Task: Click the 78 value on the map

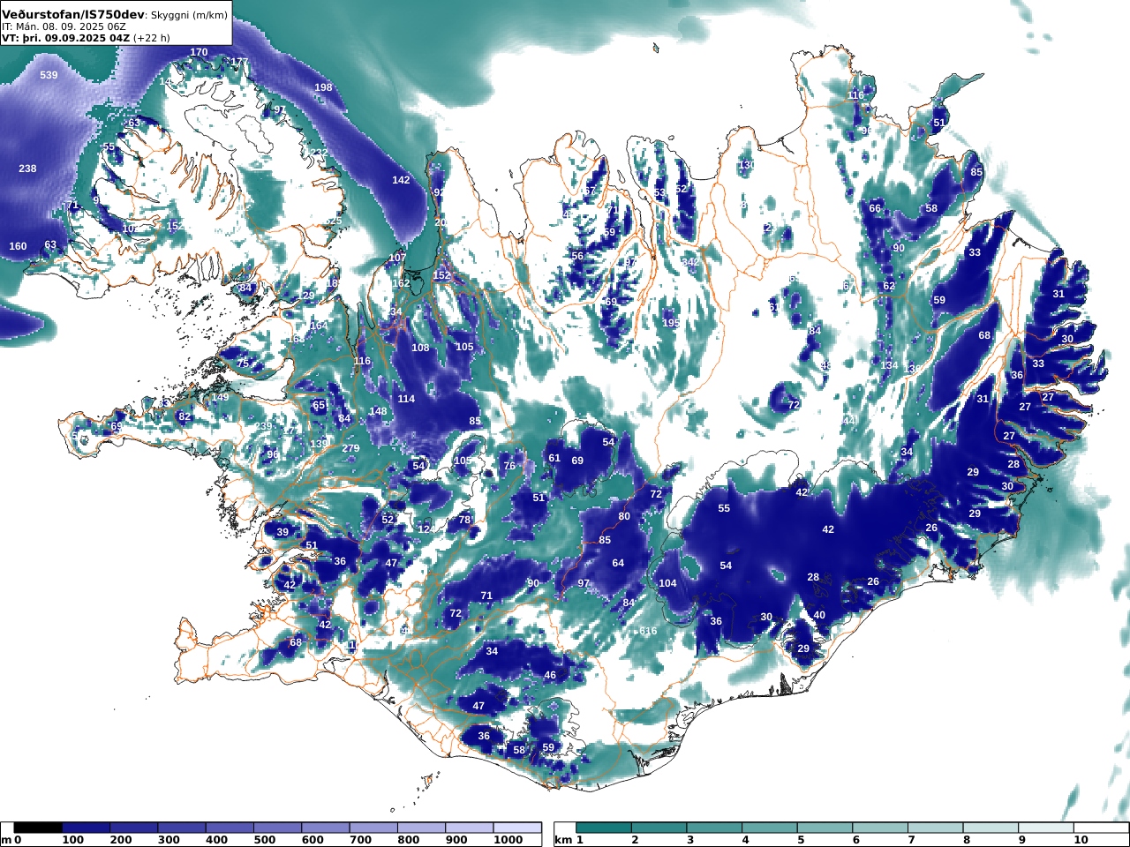Action: (x=464, y=520)
